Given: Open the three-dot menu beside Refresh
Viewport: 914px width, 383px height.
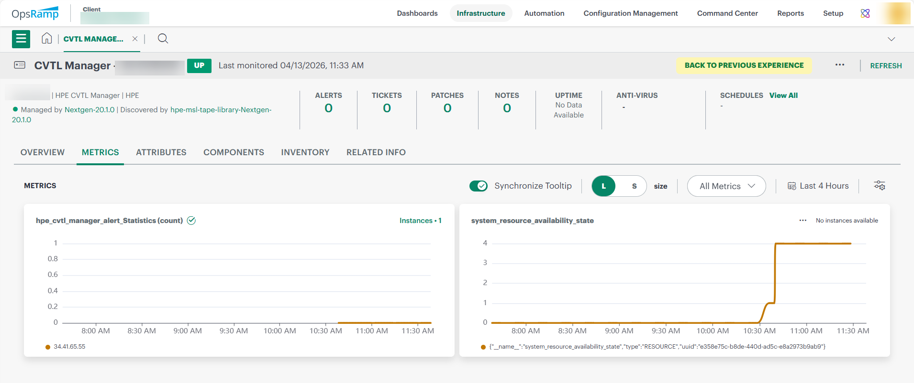Looking at the screenshot, I should [x=839, y=65].
